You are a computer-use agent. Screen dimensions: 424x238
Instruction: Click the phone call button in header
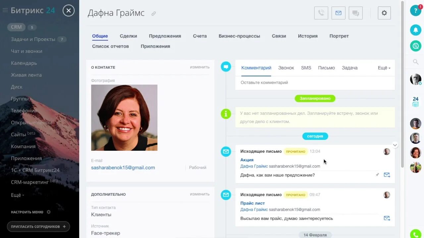[x=321, y=13]
